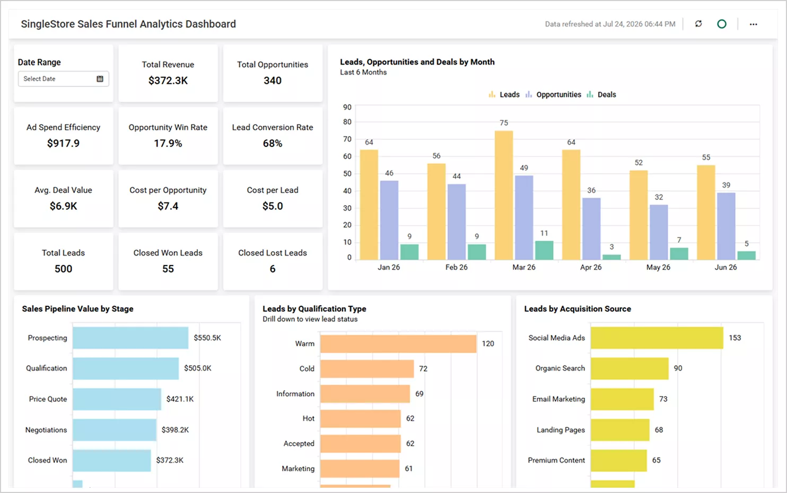Click the refresh data icon
The height and width of the screenshot is (493, 787).
(698, 24)
